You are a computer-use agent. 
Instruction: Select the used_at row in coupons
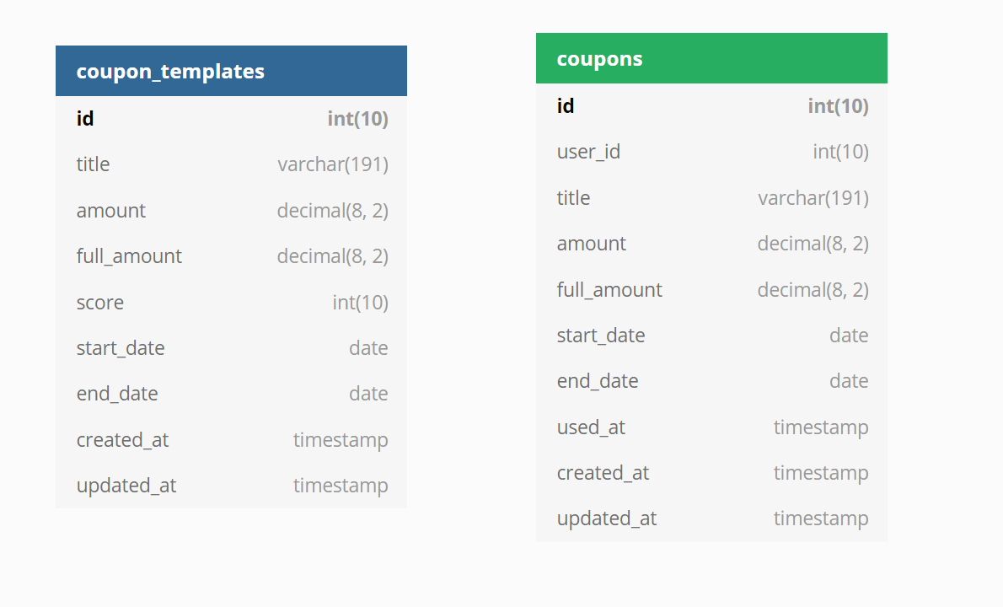(x=711, y=427)
